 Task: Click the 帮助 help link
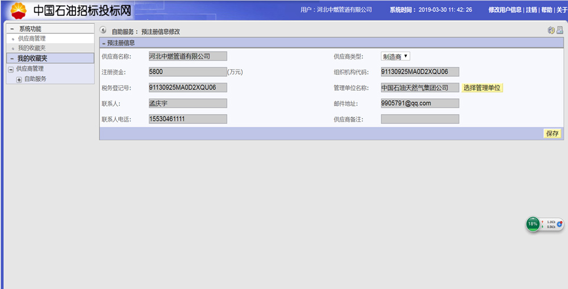[x=546, y=10]
